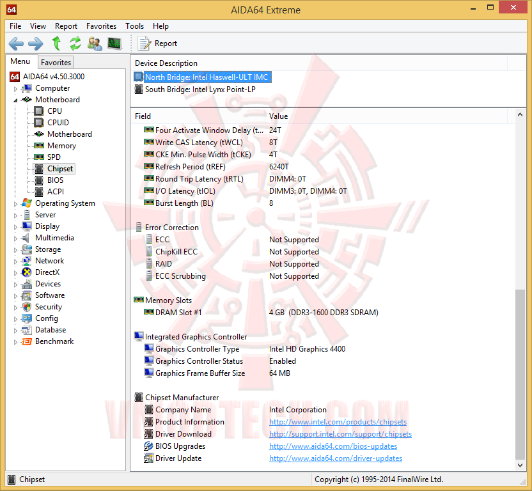Open the File menu
Screen dimensions: 532x491
[15, 26]
